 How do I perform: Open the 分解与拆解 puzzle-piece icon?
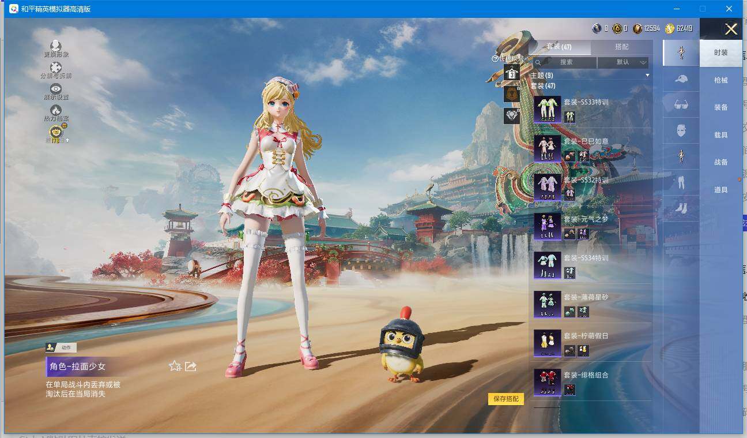coord(56,68)
